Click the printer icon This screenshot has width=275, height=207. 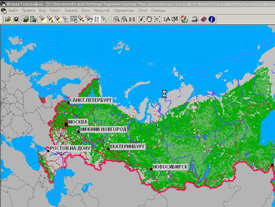pyautogui.click(x=195, y=19)
